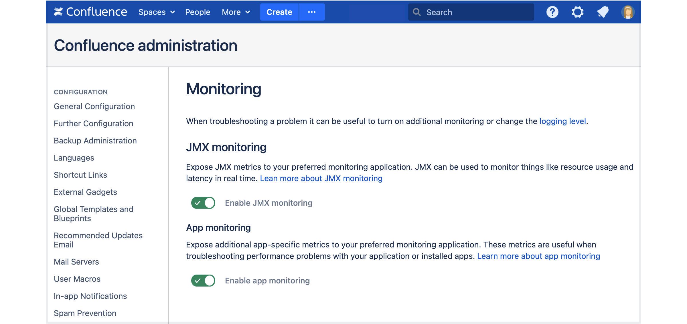Viewport: 687px width, 324px height.
Task: Click the Monitoring page heading
Action: (x=224, y=89)
